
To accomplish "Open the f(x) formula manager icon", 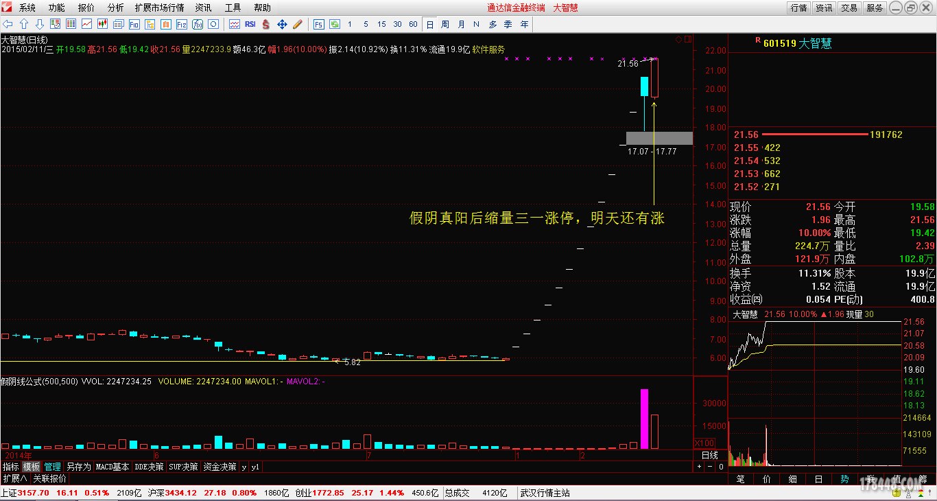I will point(198,24).
